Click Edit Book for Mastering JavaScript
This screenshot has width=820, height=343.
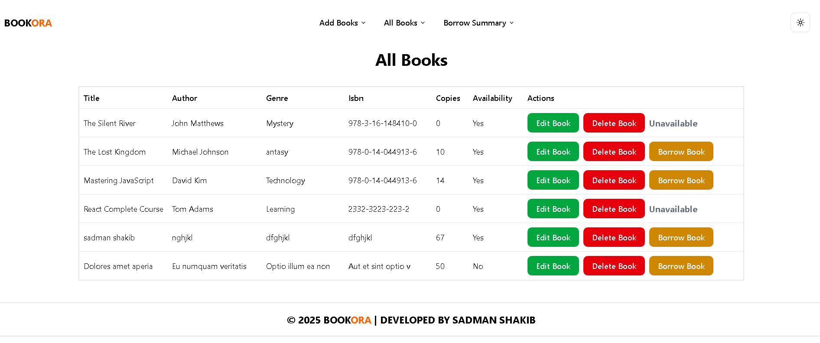coord(553,180)
